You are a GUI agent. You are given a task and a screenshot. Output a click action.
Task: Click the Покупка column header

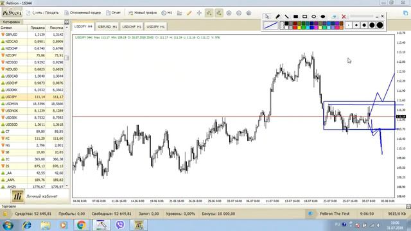(55, 28)
